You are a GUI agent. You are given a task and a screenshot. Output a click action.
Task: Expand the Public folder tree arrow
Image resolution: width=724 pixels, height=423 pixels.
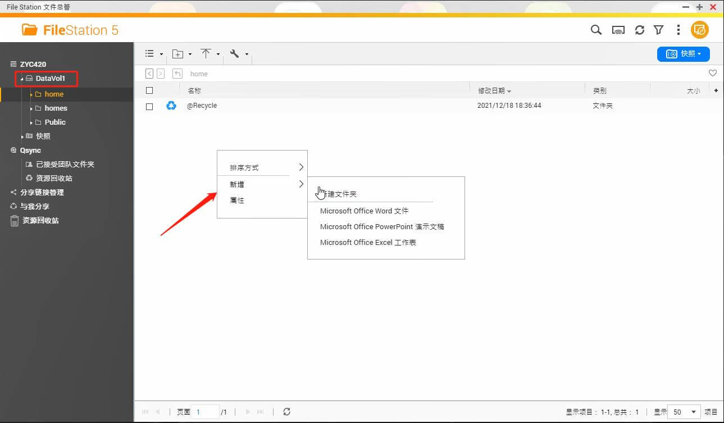pos(31,122)
